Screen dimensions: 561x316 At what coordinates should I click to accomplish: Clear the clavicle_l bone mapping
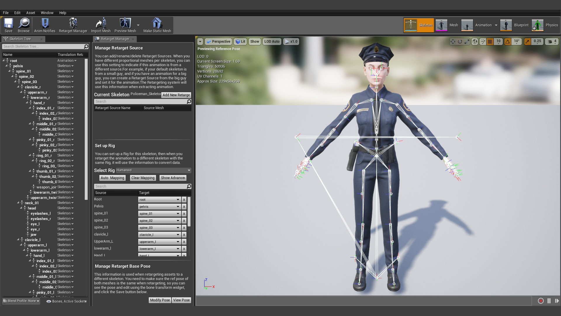[184, 235]
